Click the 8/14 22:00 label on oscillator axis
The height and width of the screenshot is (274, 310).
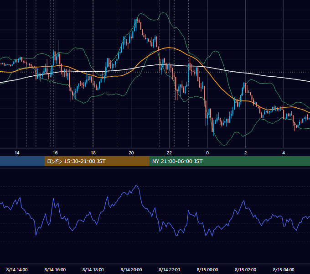(x=169, y=269)
